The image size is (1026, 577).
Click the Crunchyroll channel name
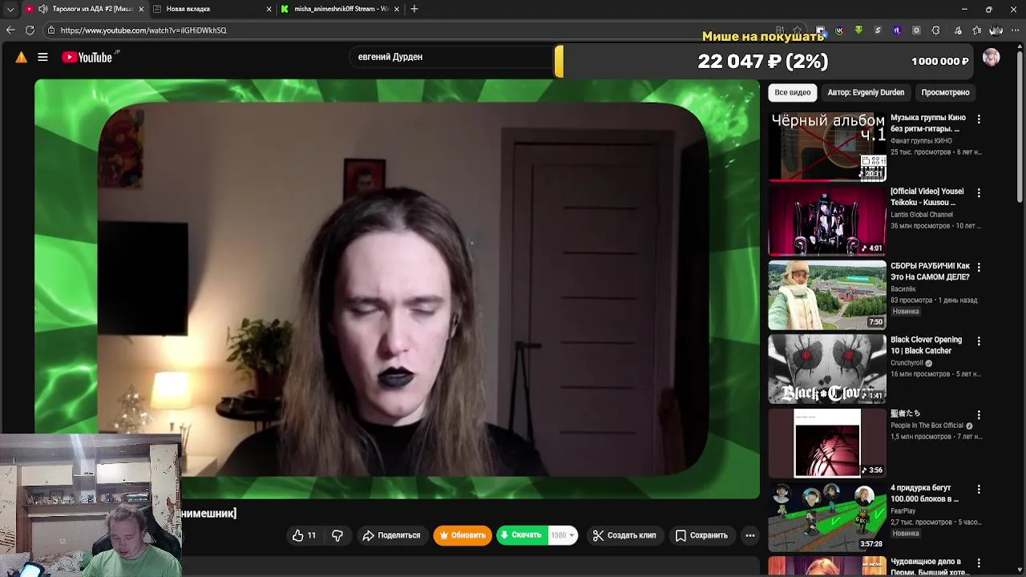point(907,363)
